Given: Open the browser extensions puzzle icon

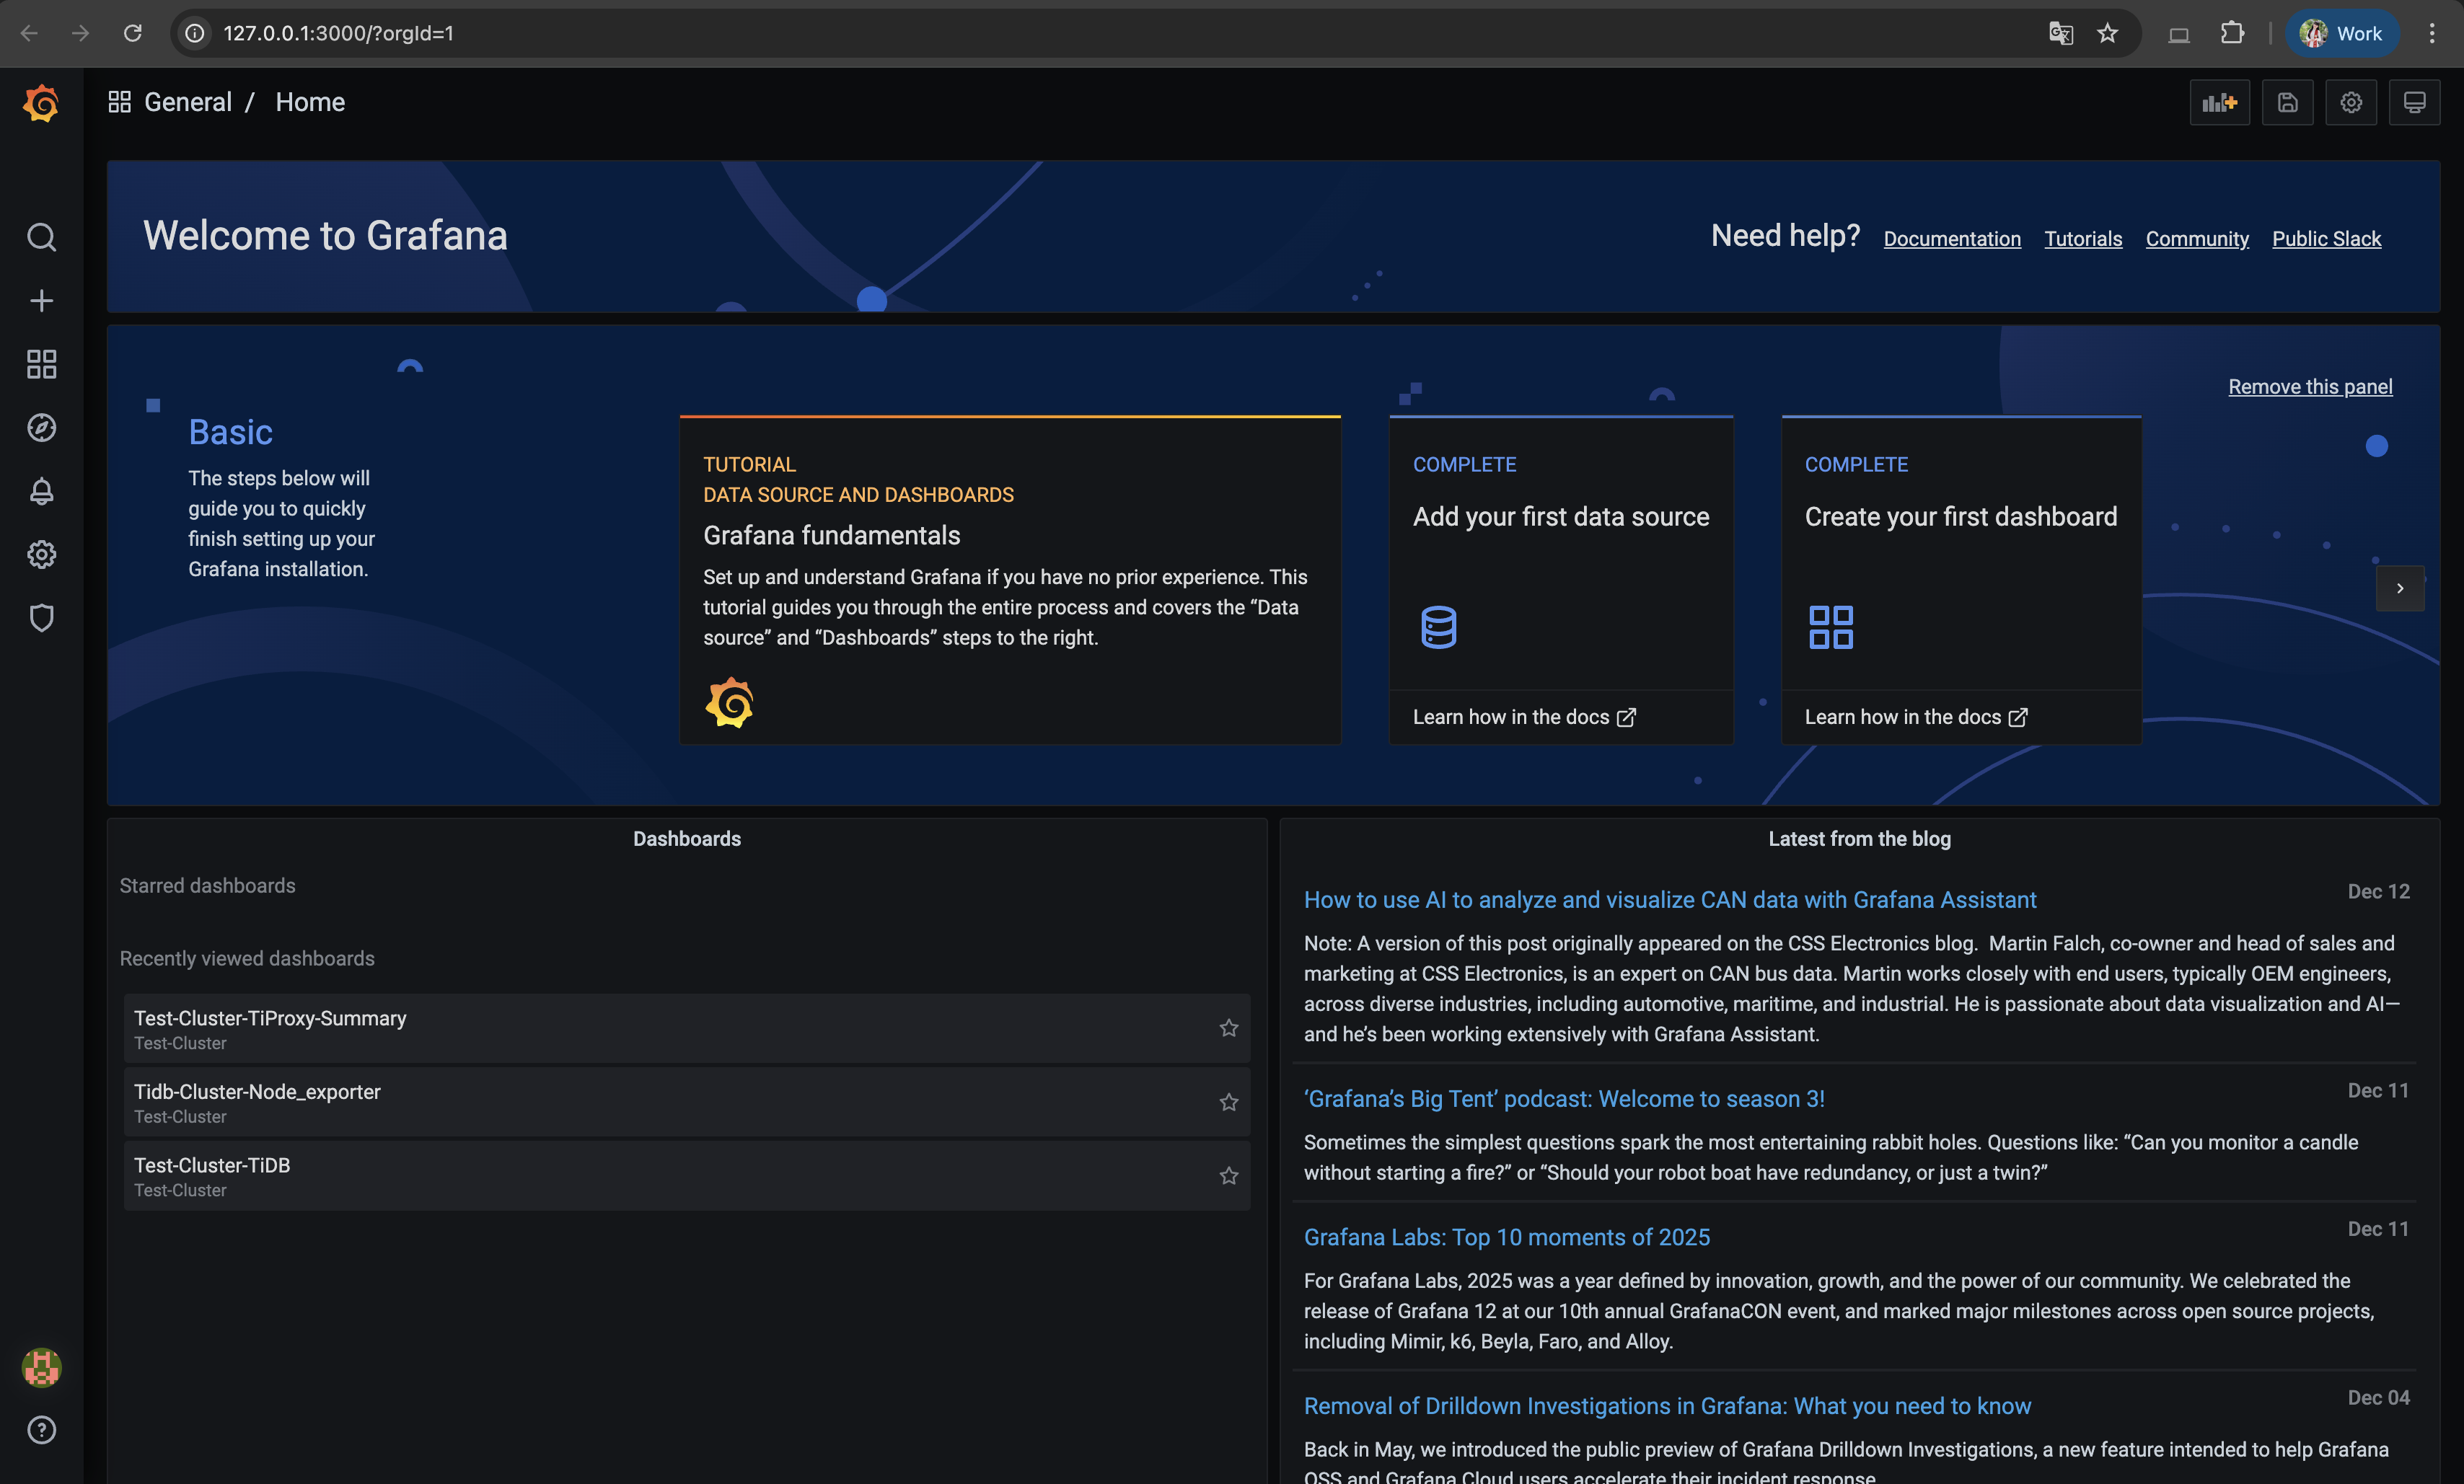Looking at the screenshot, I should pyautogui.click(x=2232, y=33).
